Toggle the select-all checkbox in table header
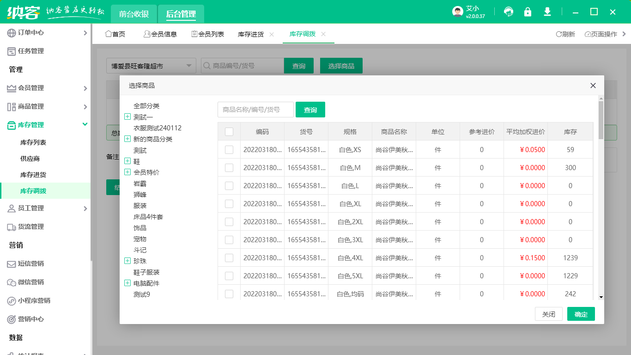The image size is (631, 355). (229, 131)
